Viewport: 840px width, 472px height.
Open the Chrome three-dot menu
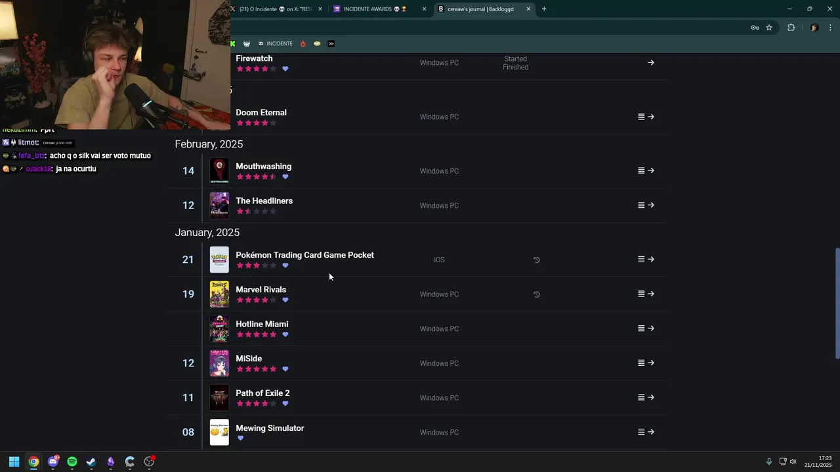[831, 28]
